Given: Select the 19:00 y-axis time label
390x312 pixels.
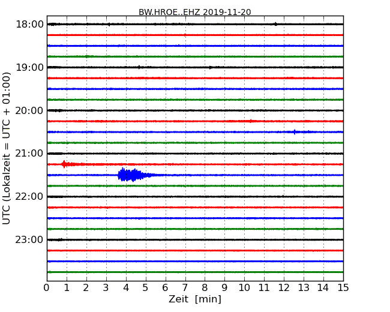Looking at the screenshot, I should pyautogui.click(x=29, y=67).
